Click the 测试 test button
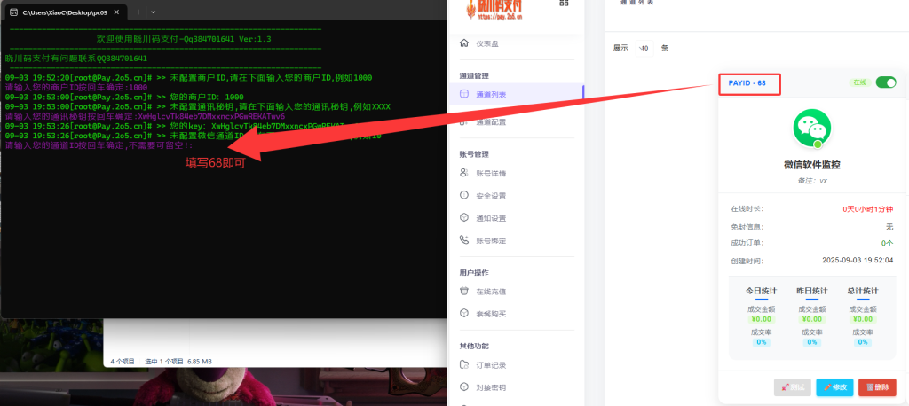 pos(792,387)
